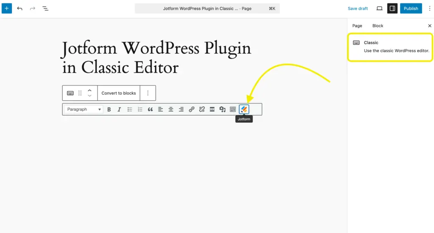Viewport: 434px width, 233px height.
Task: Insert a blockquote
Action: pyautogui.click(x=150, y=110)
